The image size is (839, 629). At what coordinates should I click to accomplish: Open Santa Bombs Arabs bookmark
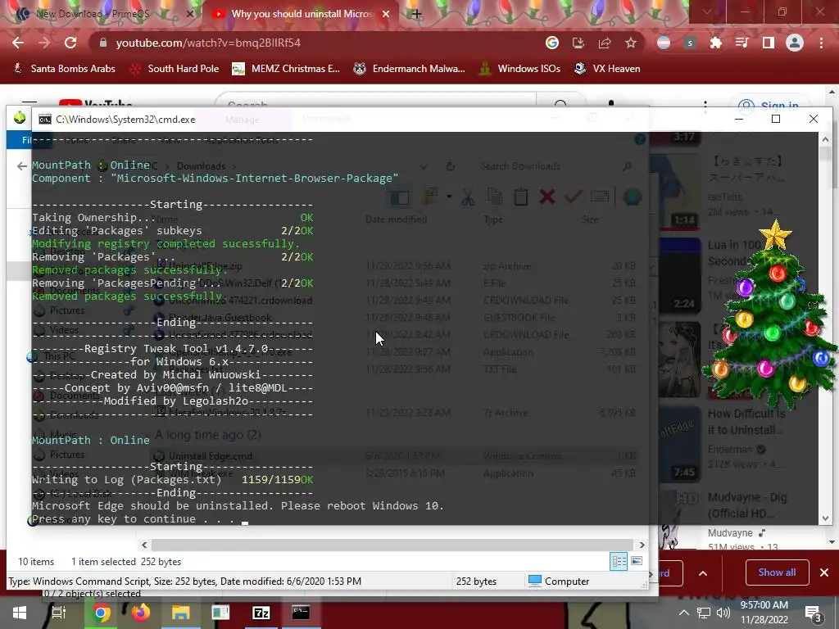click(x=64, y=69)
